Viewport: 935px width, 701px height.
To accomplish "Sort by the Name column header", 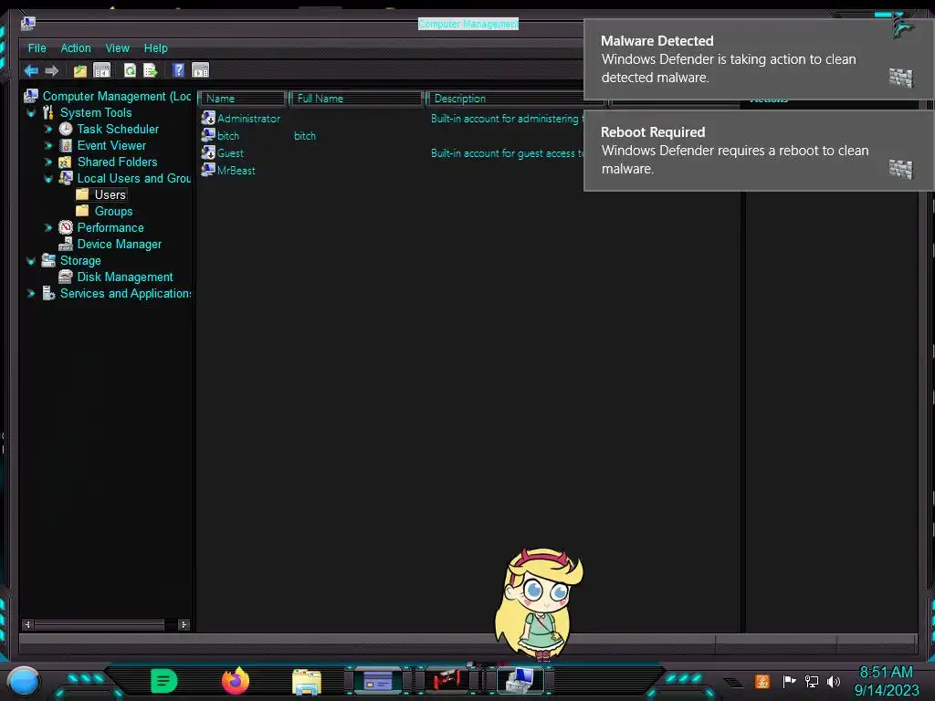I will tap(242, 99).
